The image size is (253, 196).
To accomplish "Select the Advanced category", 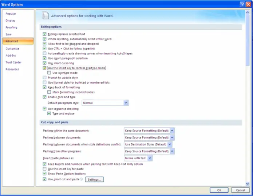I will (18, 41).
